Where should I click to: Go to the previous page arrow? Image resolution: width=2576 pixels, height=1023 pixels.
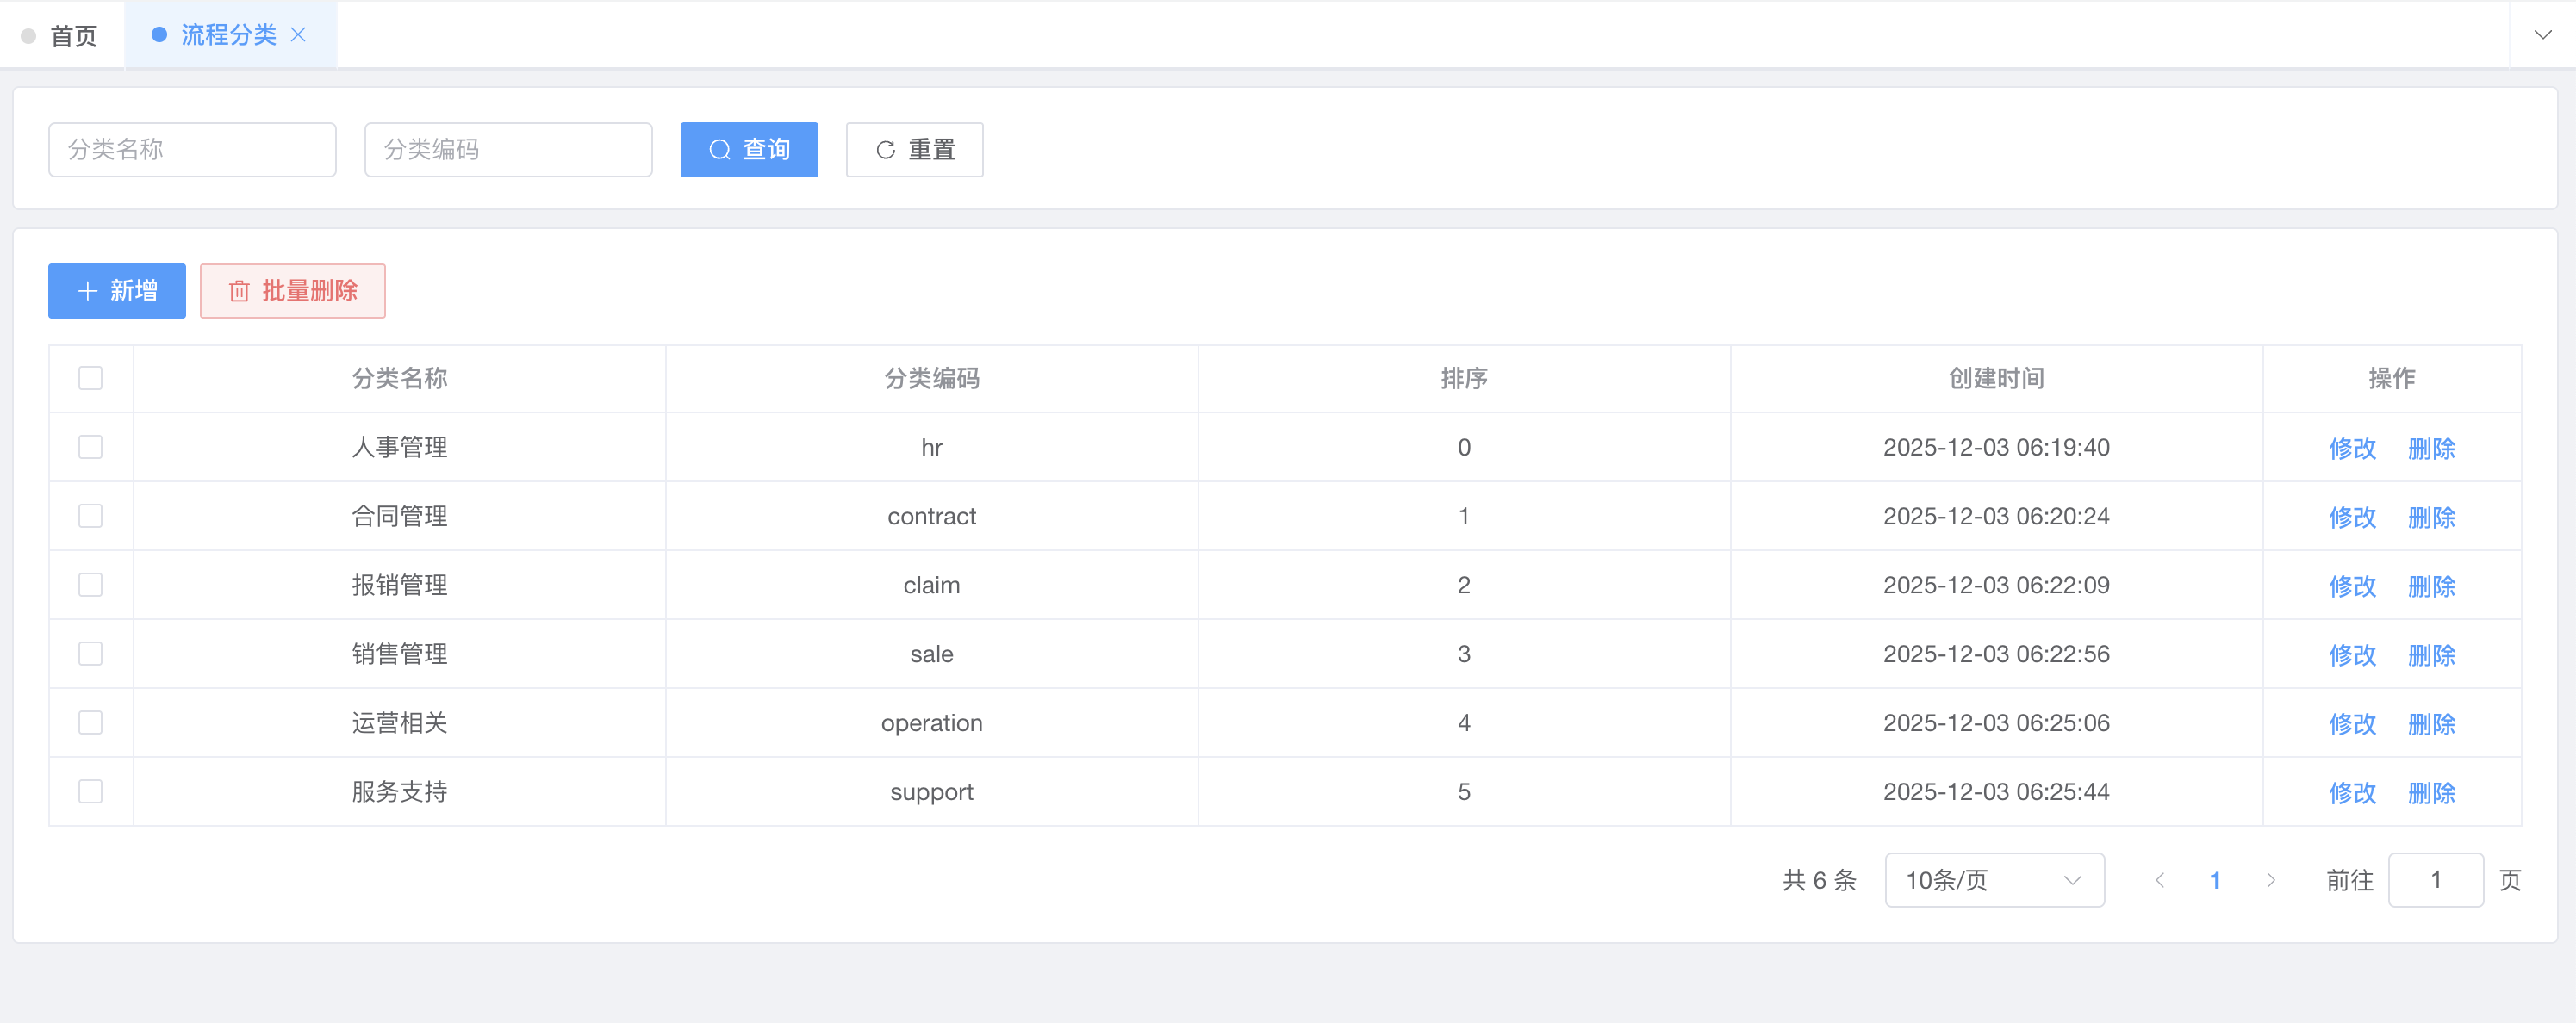tap(2160, 880)
